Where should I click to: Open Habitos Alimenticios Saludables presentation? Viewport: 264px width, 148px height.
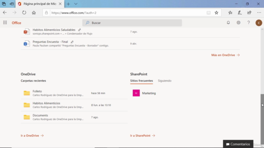pos(54,30)
